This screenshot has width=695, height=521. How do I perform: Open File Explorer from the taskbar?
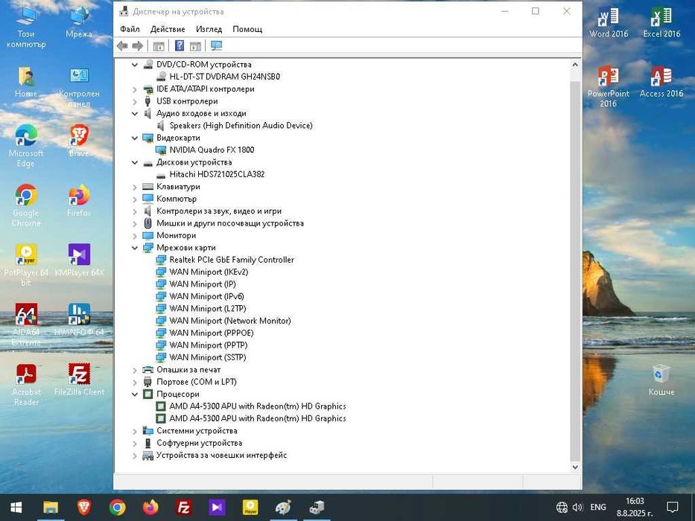[51, 508]
